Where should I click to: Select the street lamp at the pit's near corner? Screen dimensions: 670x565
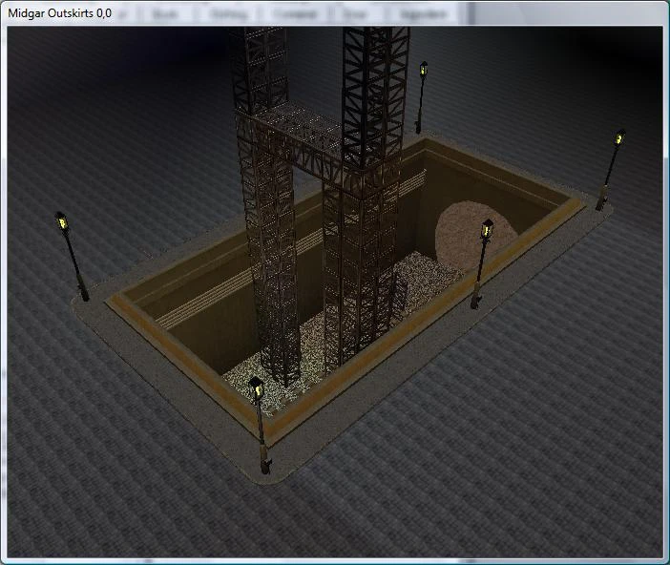tap(262, 426)
